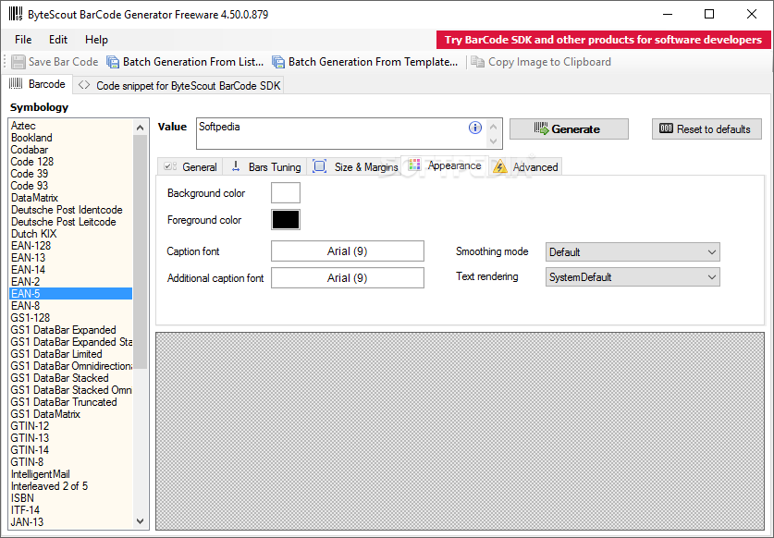Select GS1 DataMatrix symbology

[x=70, y=413]
